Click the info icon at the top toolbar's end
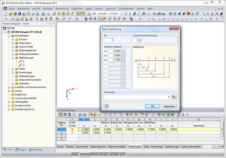Image resolution: width=226 pixels, height=158 pixels. click(x=222, y=14)
